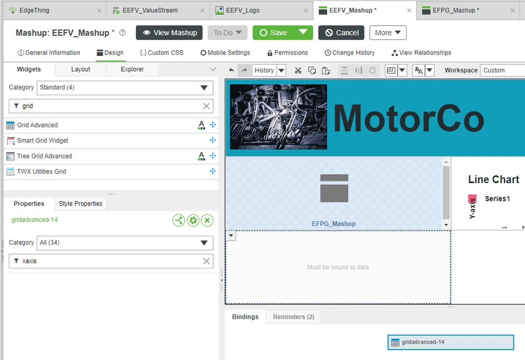Switch to the EEFV_ValueStream tab
525x360 pixels.
[x=158, y=11]
